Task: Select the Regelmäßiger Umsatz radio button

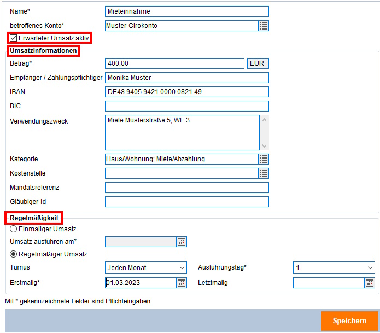Action: [x=14, y=254]
